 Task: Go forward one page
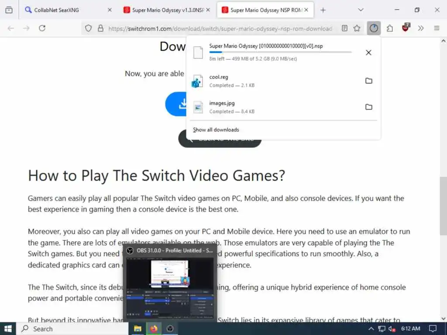[26, 28]
